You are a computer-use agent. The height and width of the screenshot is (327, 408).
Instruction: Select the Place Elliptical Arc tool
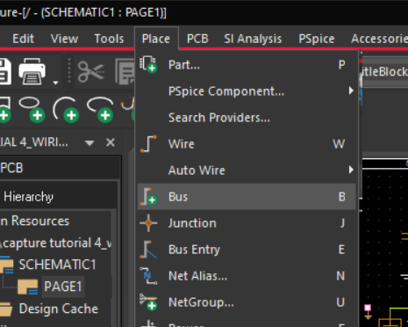click(x=100, y=109)
